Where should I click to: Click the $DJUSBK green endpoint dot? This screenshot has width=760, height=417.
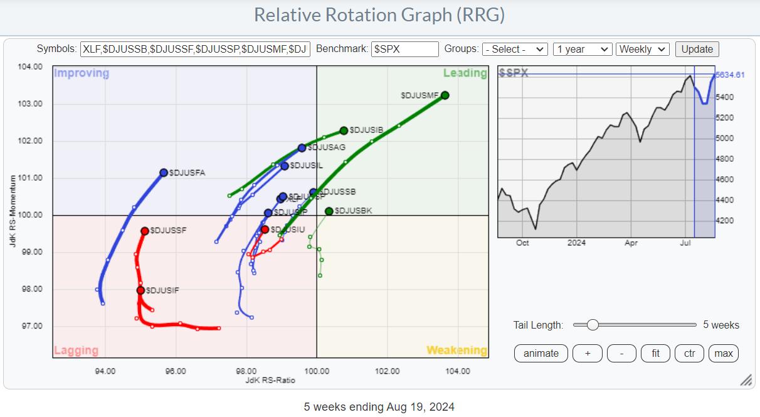(x=329, y=211)
